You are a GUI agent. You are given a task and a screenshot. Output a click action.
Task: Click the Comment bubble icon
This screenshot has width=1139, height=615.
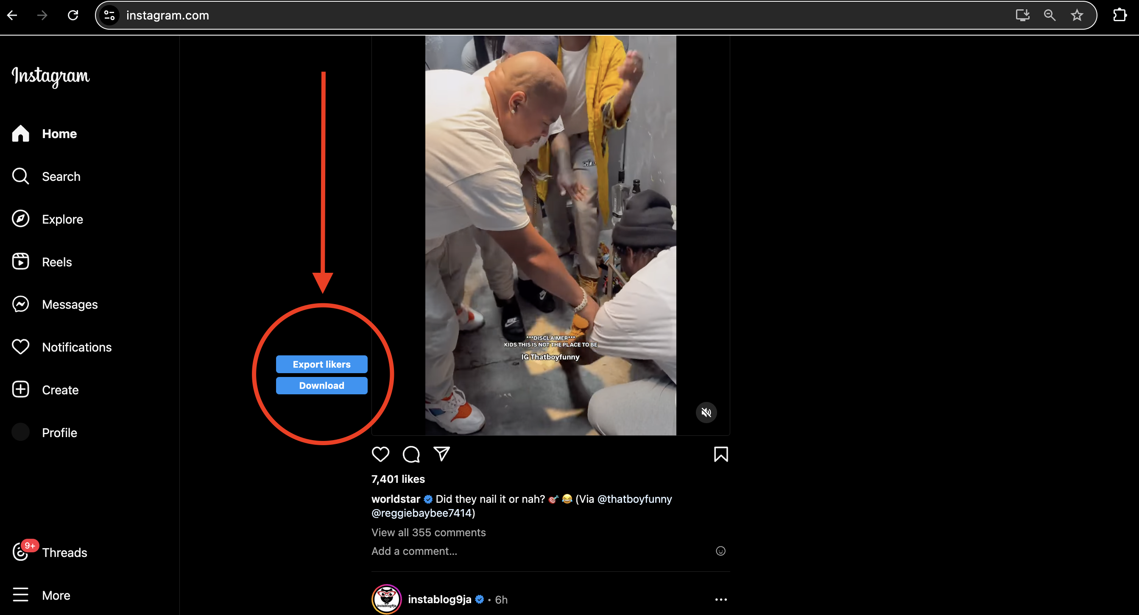[411, 454]
